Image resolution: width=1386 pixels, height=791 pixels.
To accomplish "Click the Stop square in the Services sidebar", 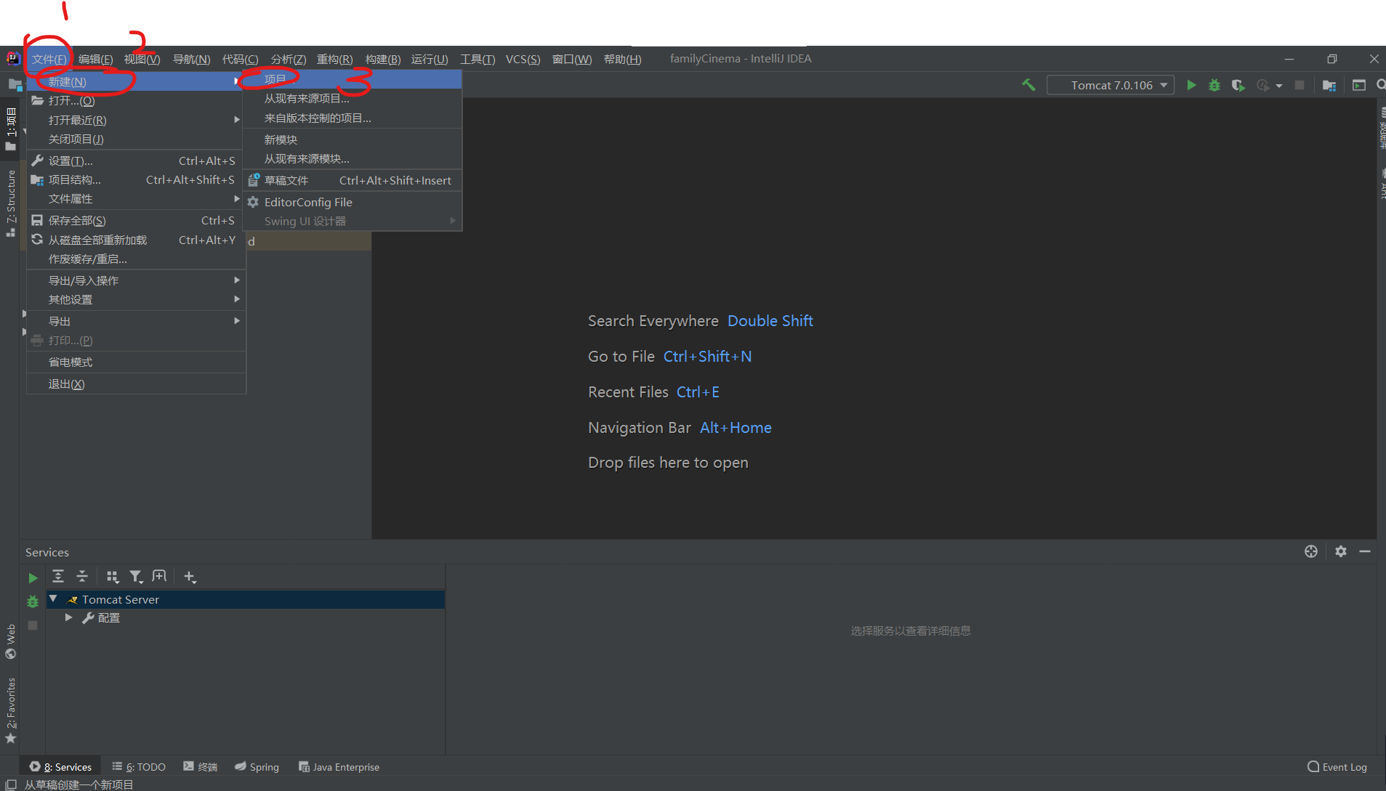I will [x=33, y=625].
